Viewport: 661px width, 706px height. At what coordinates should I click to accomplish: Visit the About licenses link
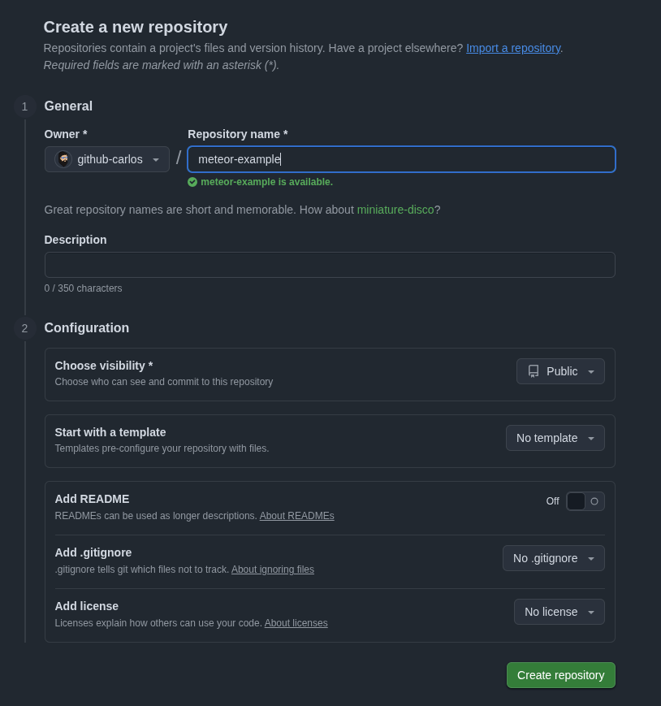point(296,623)
